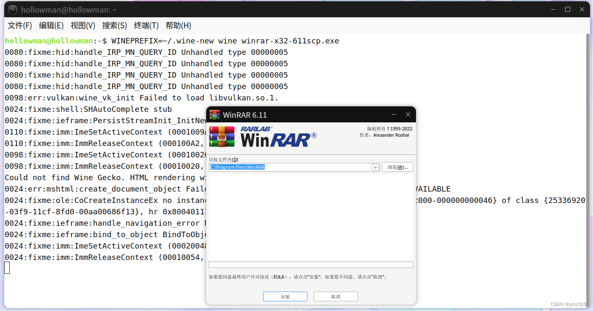Click the EULA agreement notice text

[x=298, y=277]
